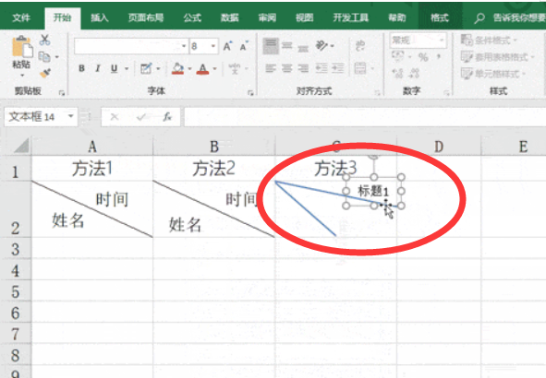Cancel formula entry with X
The image size is (546, 378).
115,117
